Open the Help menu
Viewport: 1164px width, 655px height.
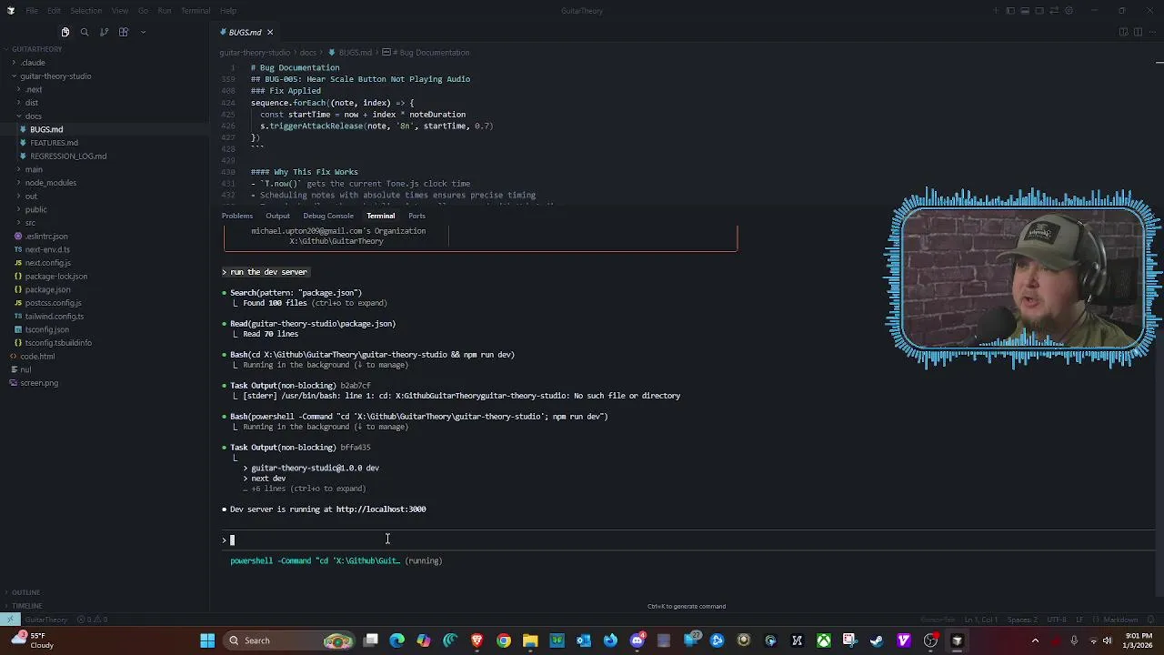click(228, 11)
